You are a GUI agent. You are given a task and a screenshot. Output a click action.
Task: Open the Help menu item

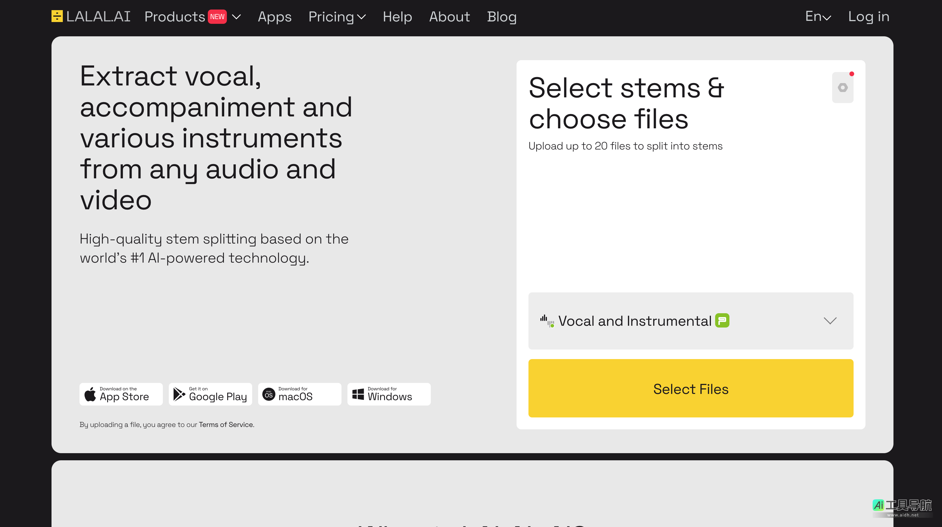(397, 17)
